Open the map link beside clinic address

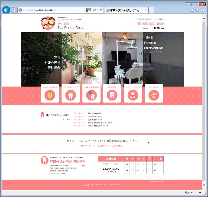click(x=84, y=166)
